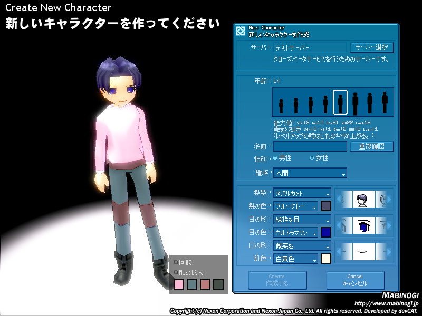Open the 種族 (race) dropdown showing 人間
The height and width of the screenshot is (316, 422).
click(310, 173)
